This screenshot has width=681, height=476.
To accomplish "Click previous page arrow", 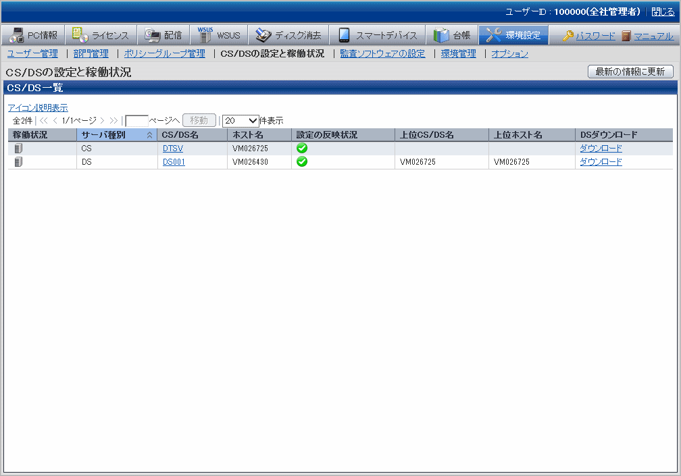I will click(55, 121).
